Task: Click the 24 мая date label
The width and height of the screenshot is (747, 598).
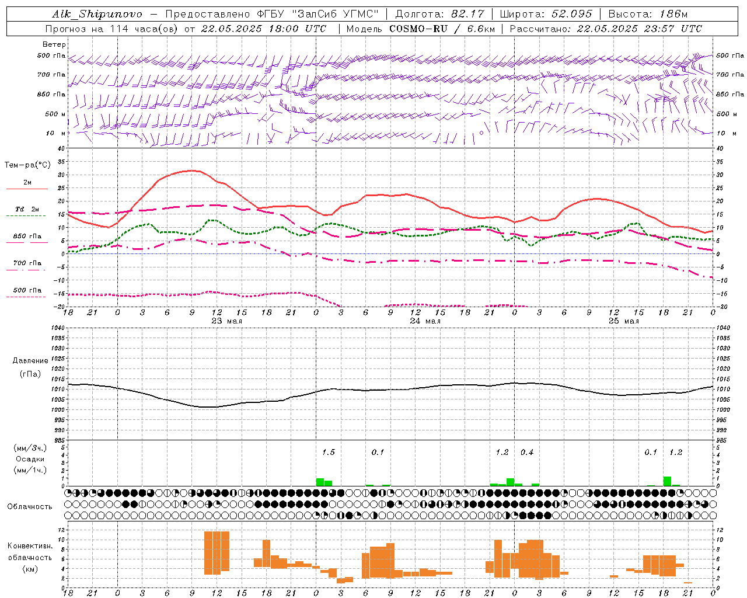Action: pos(425,321)
